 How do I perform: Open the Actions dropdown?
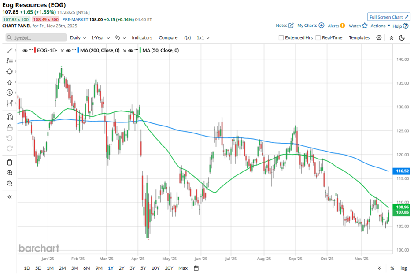(x=380, y=26)
